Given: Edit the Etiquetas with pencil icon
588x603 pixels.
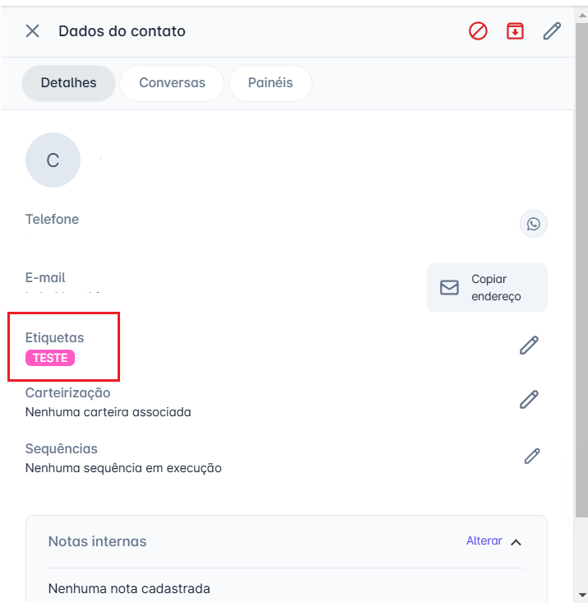Looking at the screenshot, I should click(x=529, y=346).
